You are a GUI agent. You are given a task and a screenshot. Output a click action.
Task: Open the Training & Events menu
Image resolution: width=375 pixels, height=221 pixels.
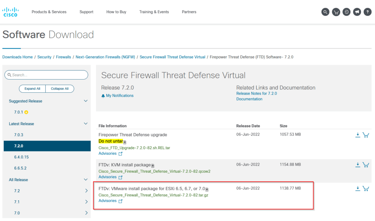pos(154,12)
